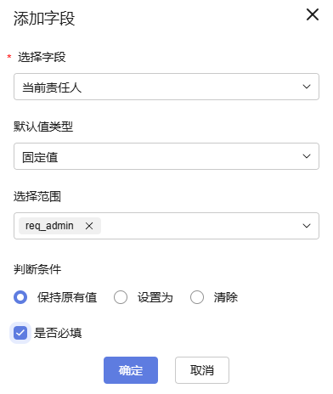This screenshot has height=394, width=333.
Task: Cancel with the 取消 button
Action: tap(202, 370)
